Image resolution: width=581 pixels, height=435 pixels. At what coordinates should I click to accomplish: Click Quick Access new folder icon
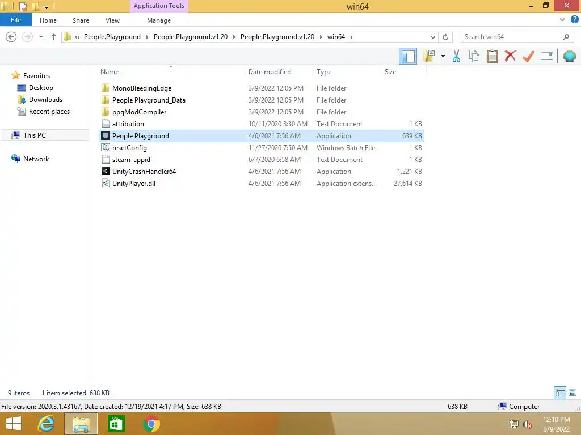click(35, 6)
